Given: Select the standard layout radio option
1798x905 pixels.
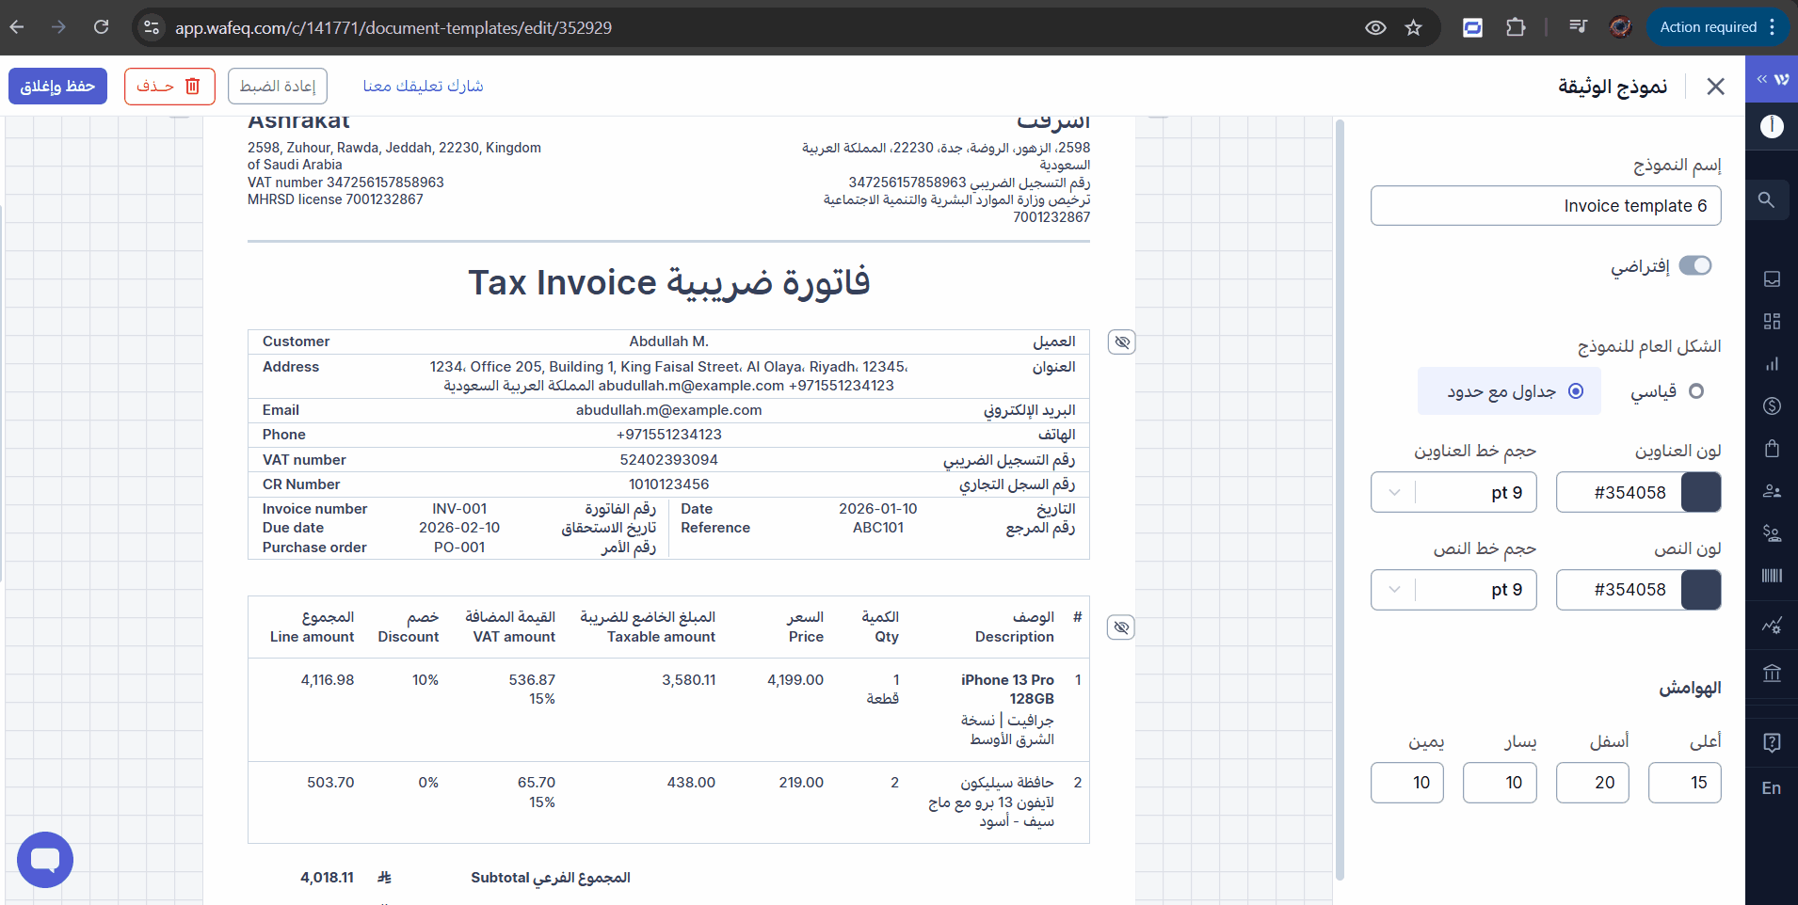Looking at the screenshot, I should coord(1695,391).
